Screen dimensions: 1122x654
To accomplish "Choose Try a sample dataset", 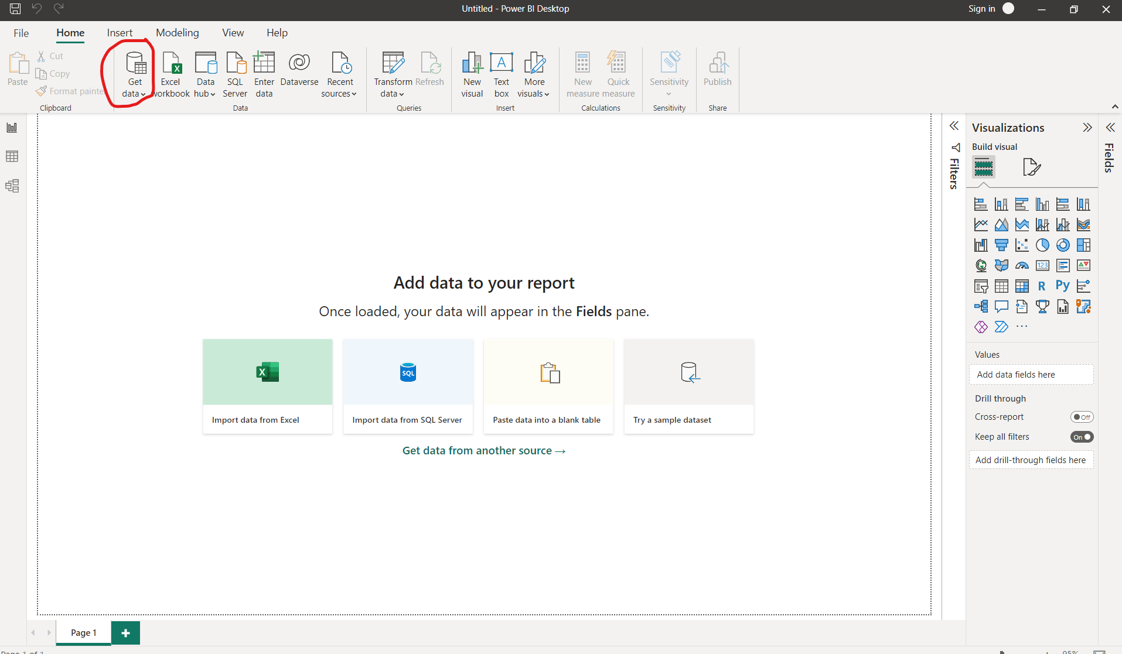I will click(x=689, y=386).
